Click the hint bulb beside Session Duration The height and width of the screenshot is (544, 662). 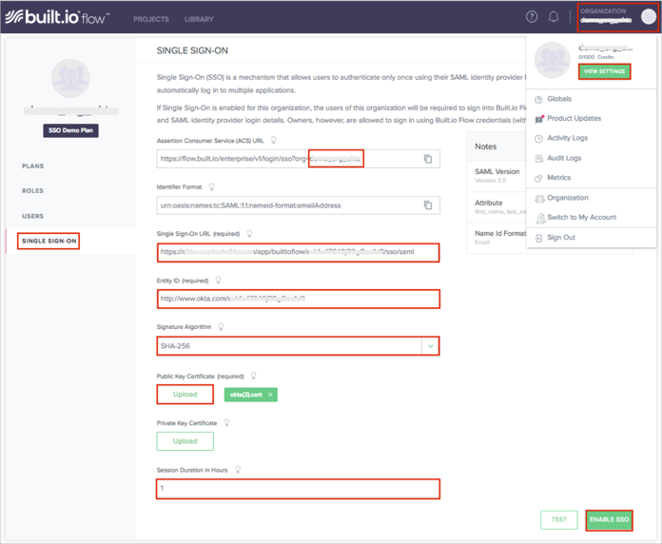coord(238,470)
